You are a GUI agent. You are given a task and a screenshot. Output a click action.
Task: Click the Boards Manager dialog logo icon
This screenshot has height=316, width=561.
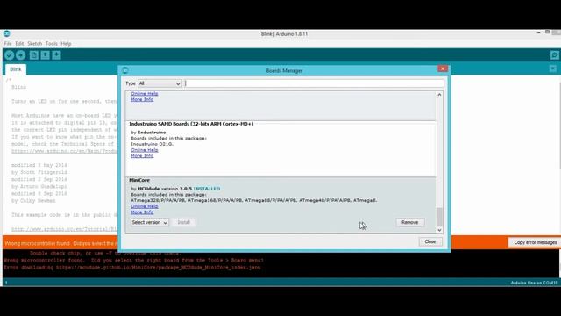point(124,70)
